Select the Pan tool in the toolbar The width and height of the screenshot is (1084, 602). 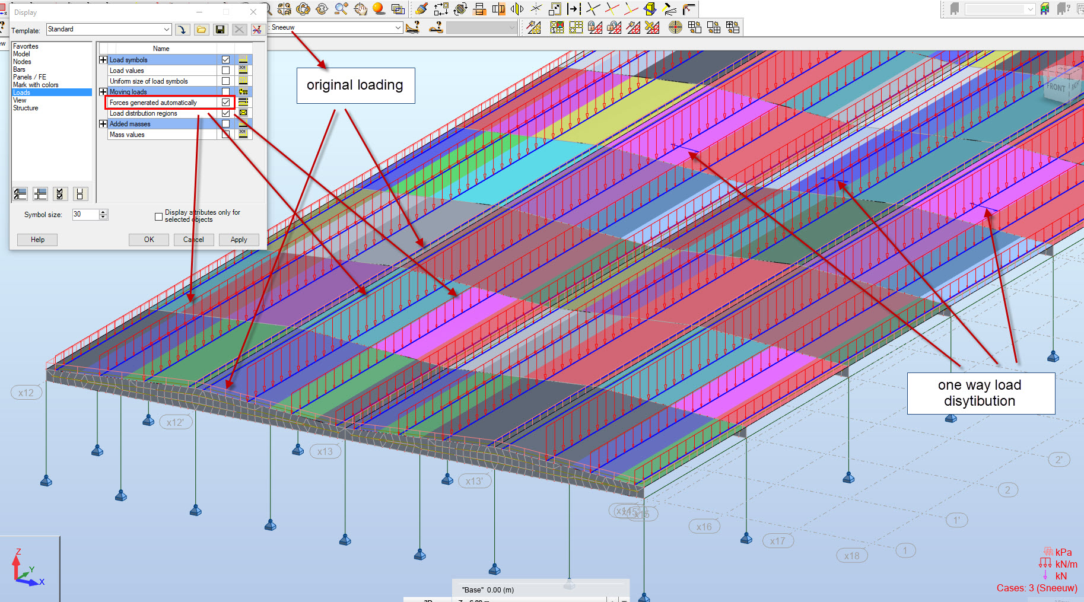click(360, 9)
